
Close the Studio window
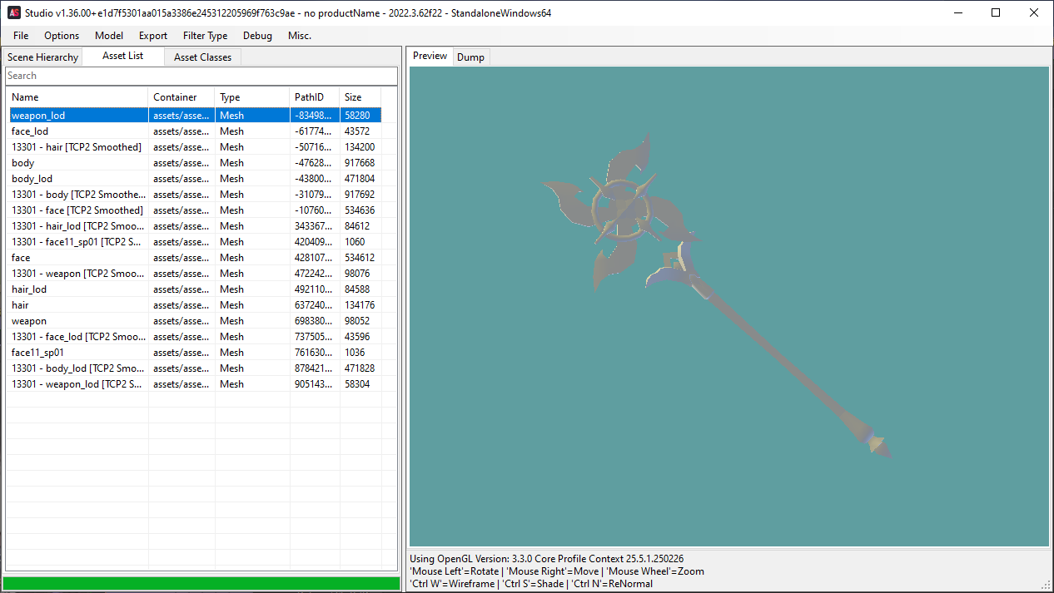1034,12
